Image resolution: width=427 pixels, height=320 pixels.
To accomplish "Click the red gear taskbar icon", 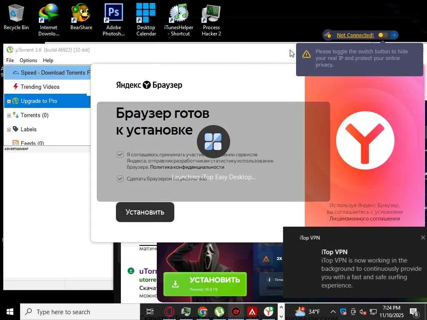I will 236,312.
